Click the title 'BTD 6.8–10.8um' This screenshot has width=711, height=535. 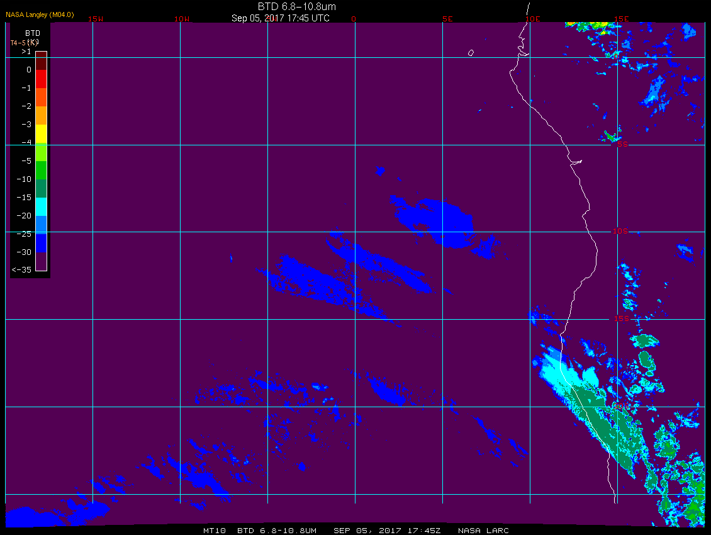point(297,6)
